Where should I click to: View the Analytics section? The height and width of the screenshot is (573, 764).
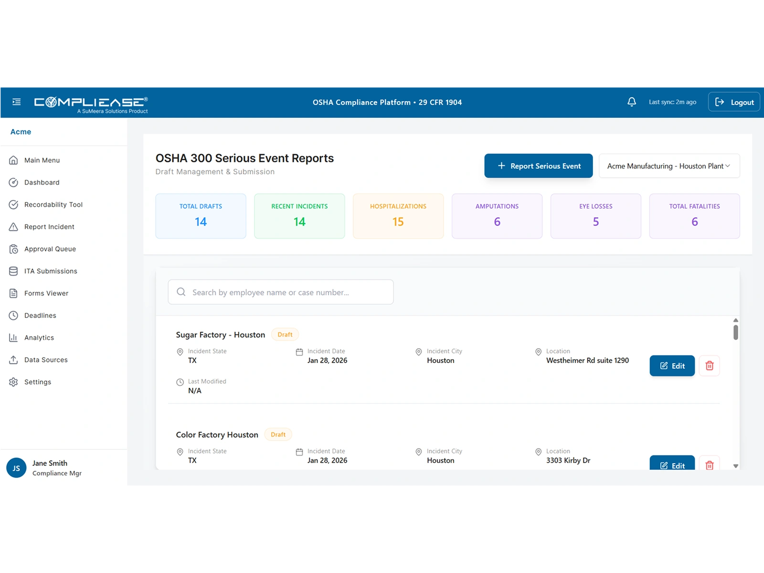tap(39, 337)
